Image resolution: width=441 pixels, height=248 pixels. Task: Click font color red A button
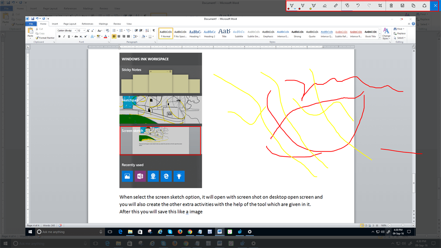[106, 37]
